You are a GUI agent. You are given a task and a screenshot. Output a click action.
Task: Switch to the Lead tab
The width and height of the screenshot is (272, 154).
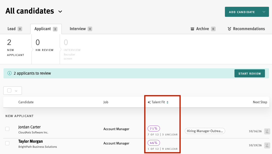coord(15,29)
